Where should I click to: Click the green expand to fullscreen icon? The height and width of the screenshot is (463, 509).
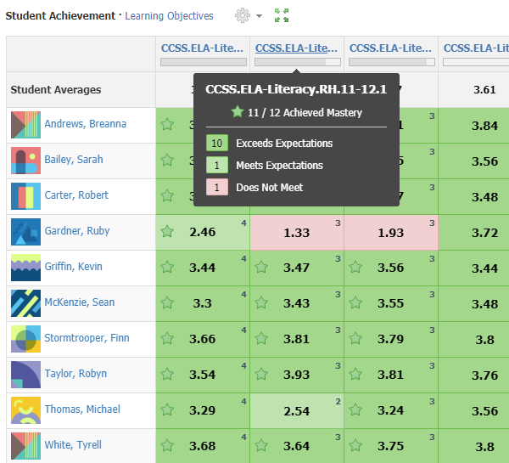tap(282, 16)
